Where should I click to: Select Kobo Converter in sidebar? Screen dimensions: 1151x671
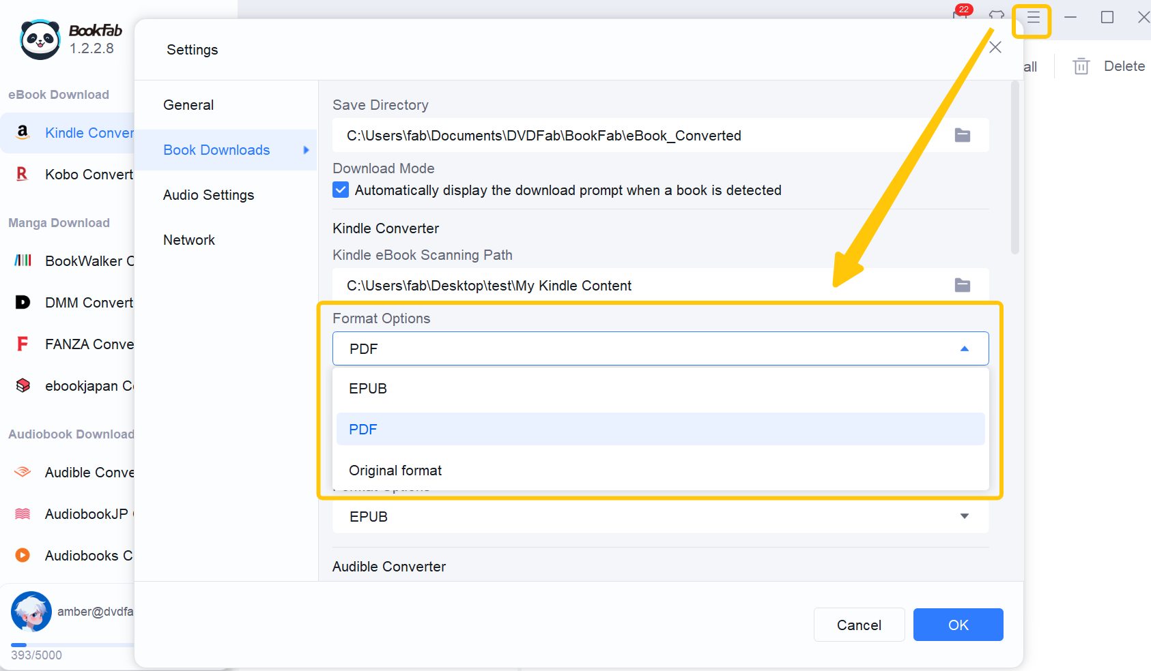pos(68,175)
